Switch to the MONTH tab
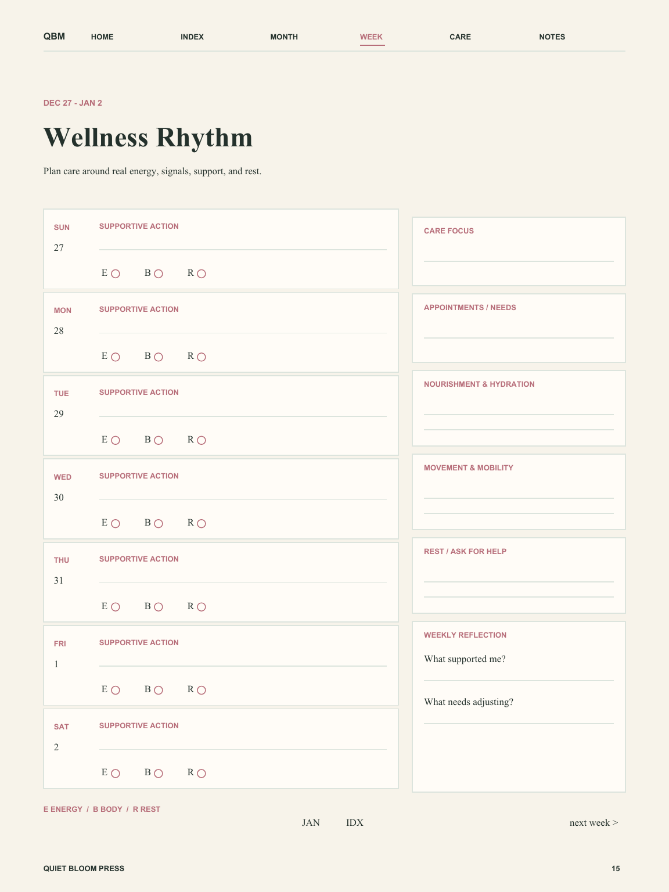This screenshot has width=669, height=892. click(284, 37)
